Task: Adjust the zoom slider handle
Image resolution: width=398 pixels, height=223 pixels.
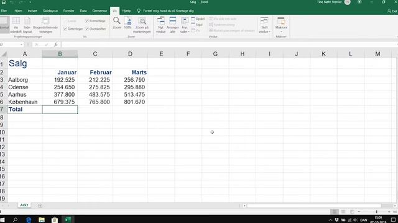Action: coord(376,212)
